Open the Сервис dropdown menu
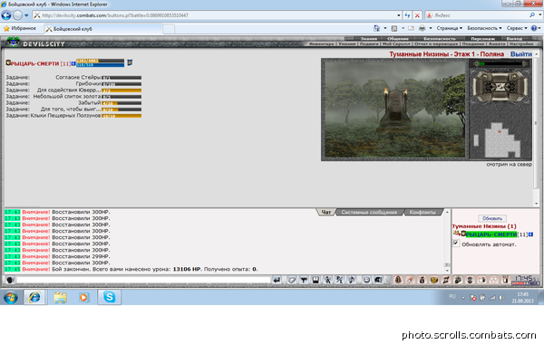Screen dimensions: 544x344 (x=517, y=28)
